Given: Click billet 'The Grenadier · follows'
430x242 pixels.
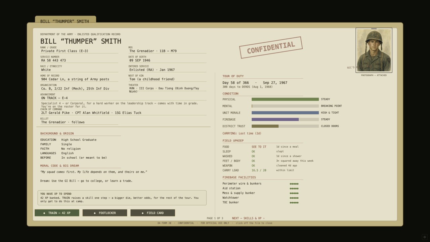Looking at the screenshot, I should pos(63,122).
